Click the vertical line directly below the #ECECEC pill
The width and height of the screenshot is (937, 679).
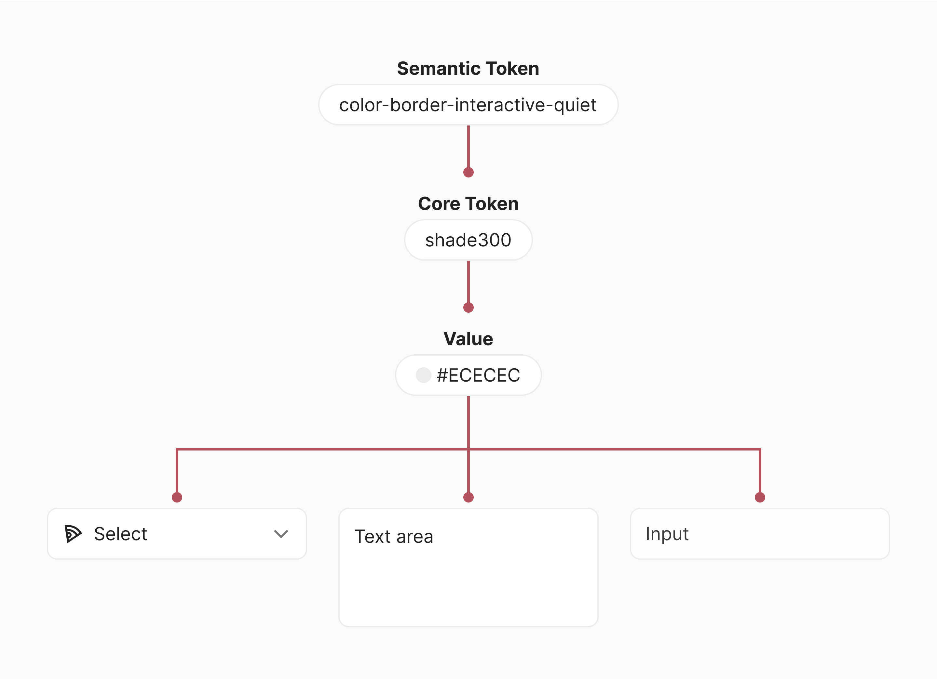click(468, 421)
